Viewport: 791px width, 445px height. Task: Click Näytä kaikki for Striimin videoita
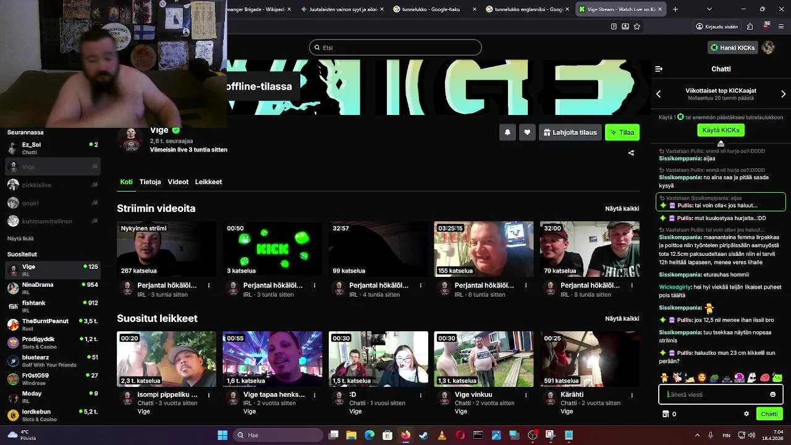[x=622, y=209]
